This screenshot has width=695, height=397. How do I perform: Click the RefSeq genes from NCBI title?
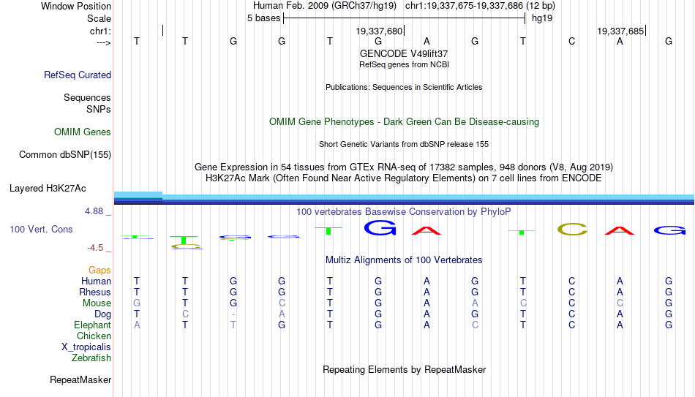tap(404, 64)
